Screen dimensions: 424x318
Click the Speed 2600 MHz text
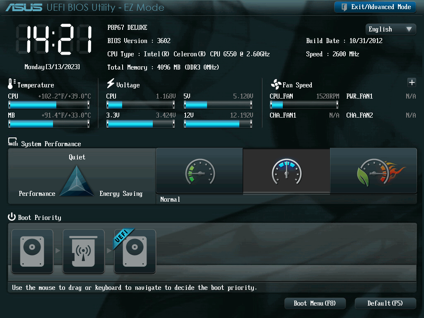332,54
